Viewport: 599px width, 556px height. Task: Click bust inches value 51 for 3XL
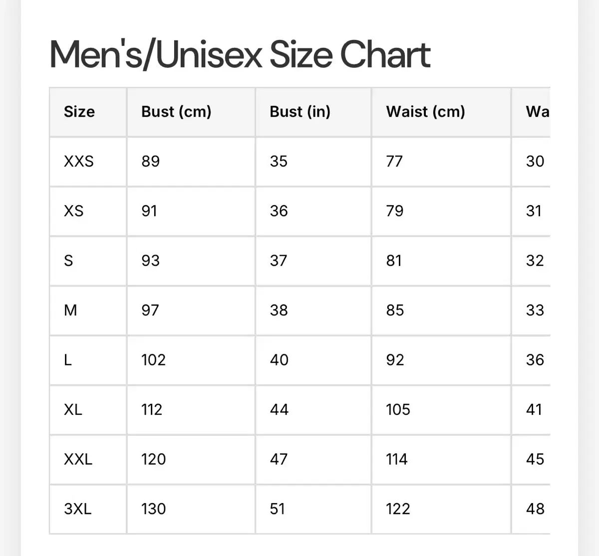click(278, 509)
